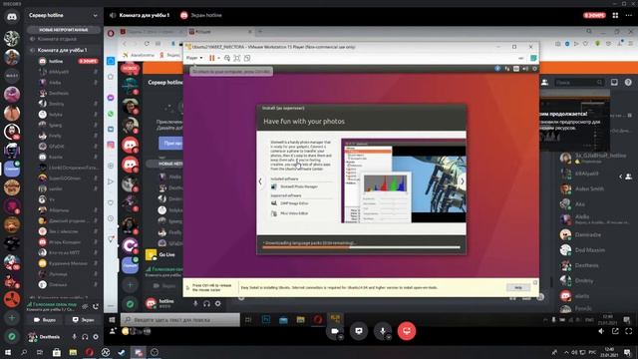Open WhatsApp in Opera sidebar
This screenshot has width=638, height=359.
pyautogui.click(x=111, y=114)
